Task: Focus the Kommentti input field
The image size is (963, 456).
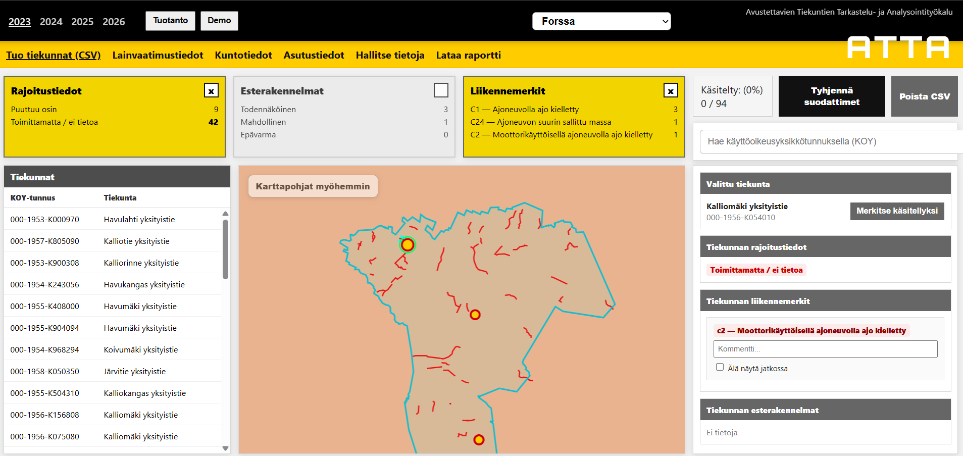Action: coord(825,349)
